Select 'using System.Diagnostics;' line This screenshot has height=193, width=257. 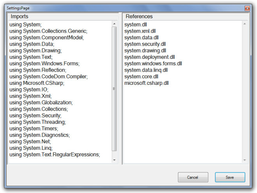(40, 135)
